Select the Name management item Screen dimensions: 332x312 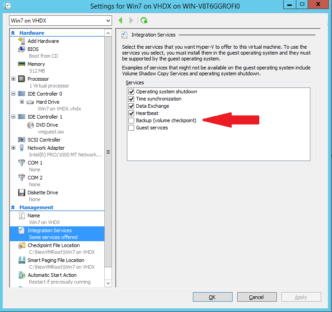(34, 216)
